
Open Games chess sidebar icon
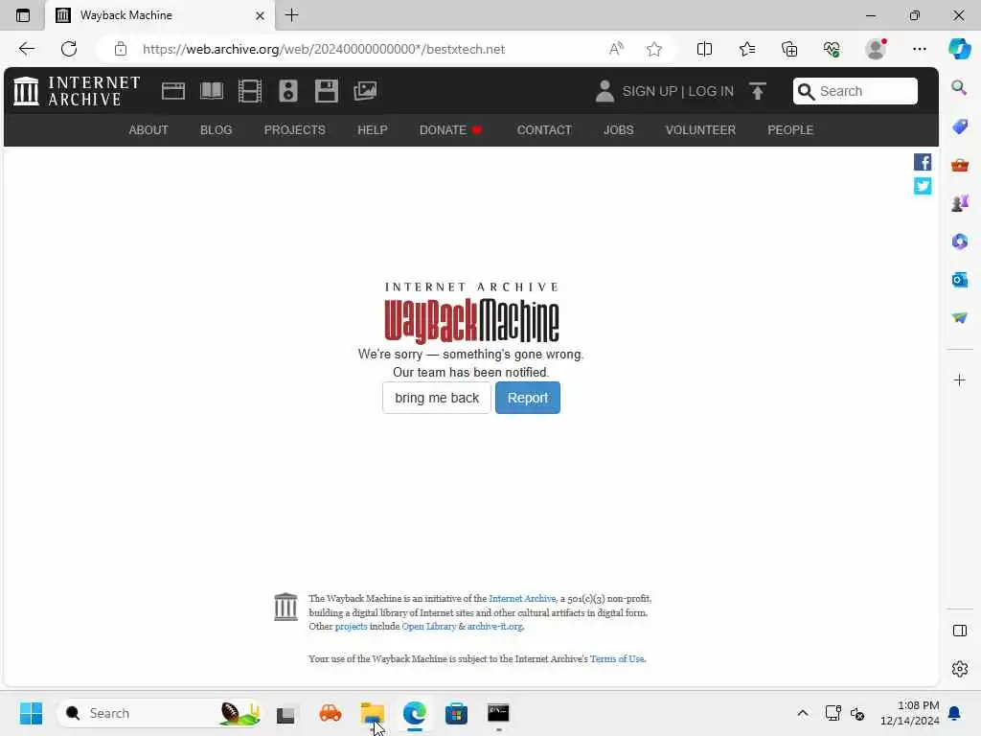tap(959, 203)
